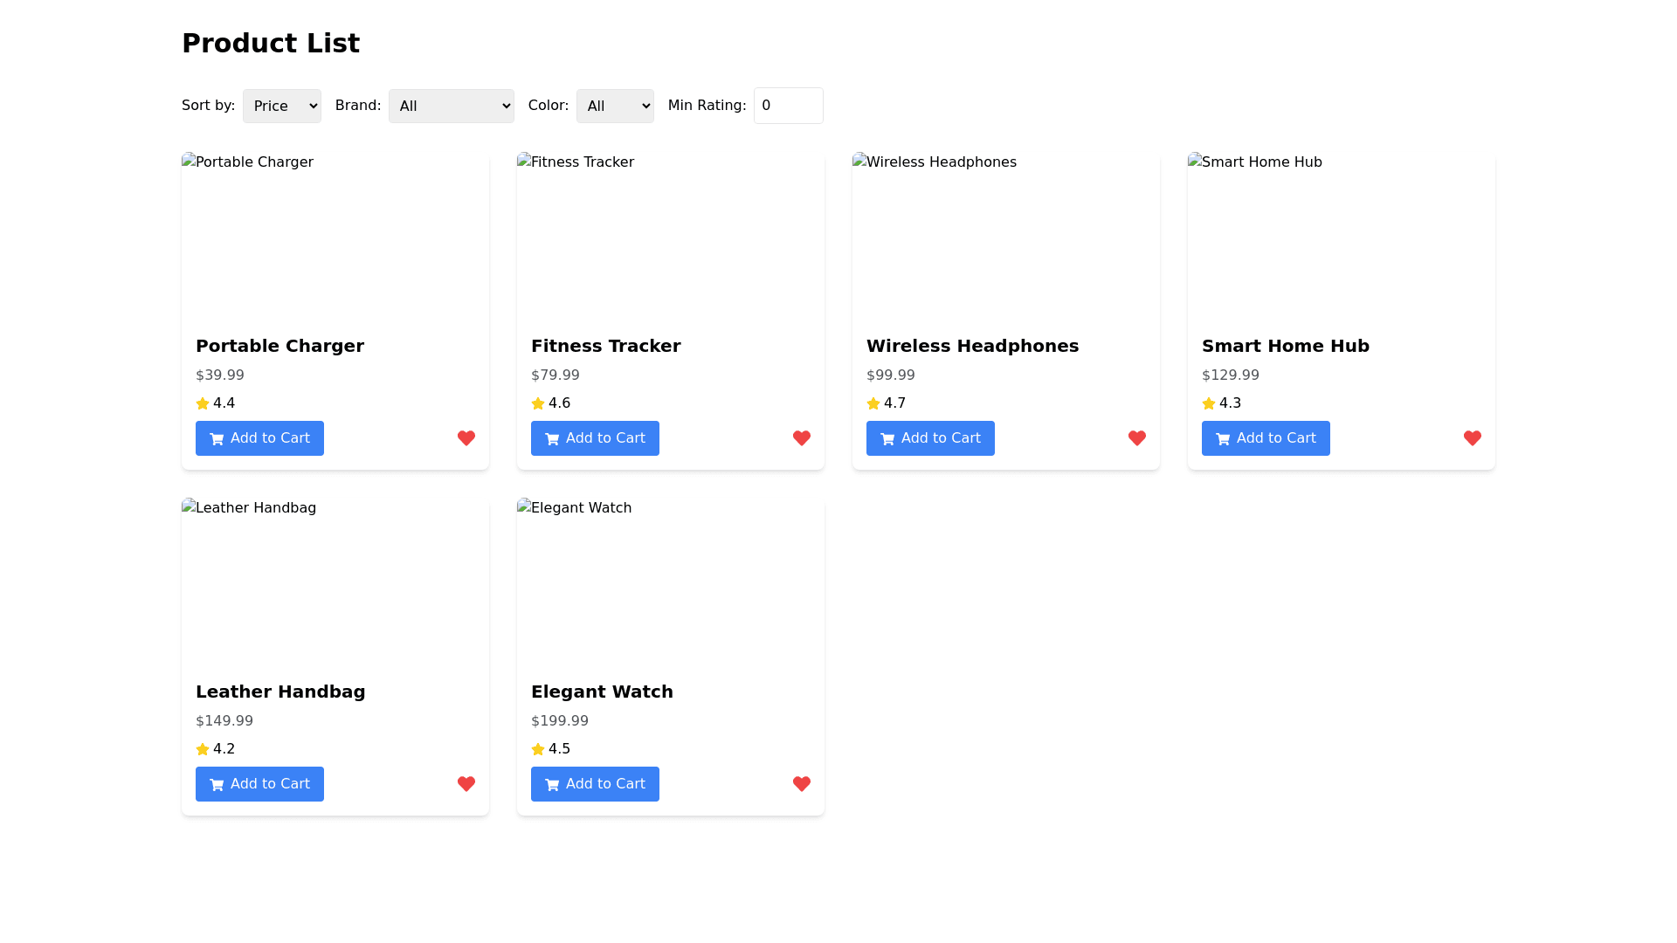Click Elegant Watch heart icon
Screen dimensions: 1677x943
coord(802,784)
